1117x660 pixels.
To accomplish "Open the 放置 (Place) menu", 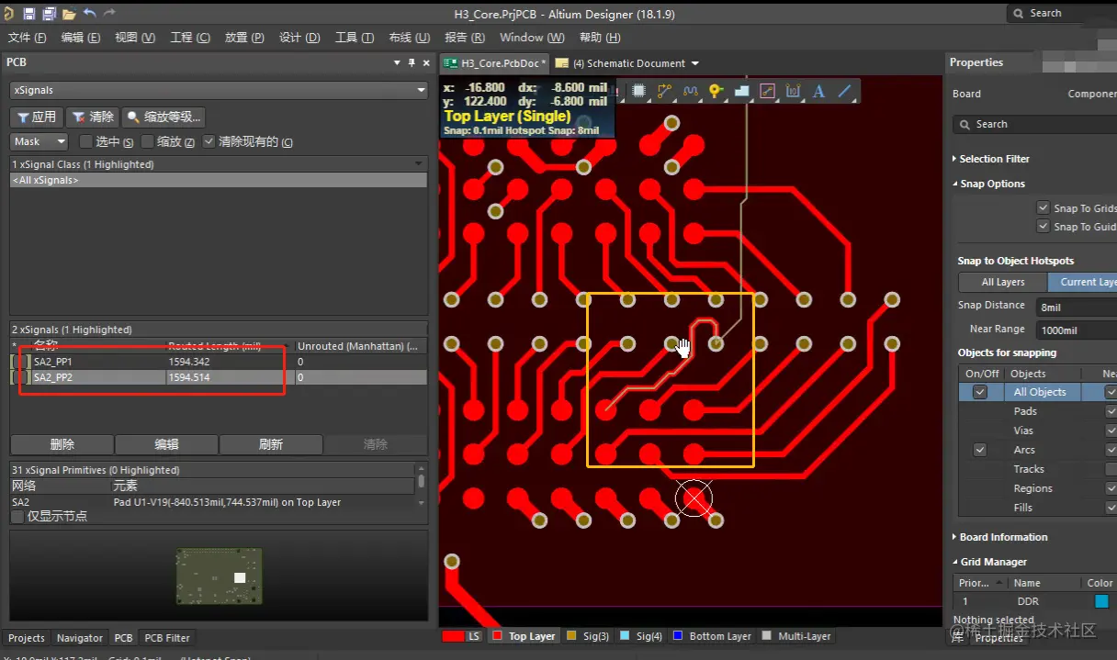I will [244, 38].
